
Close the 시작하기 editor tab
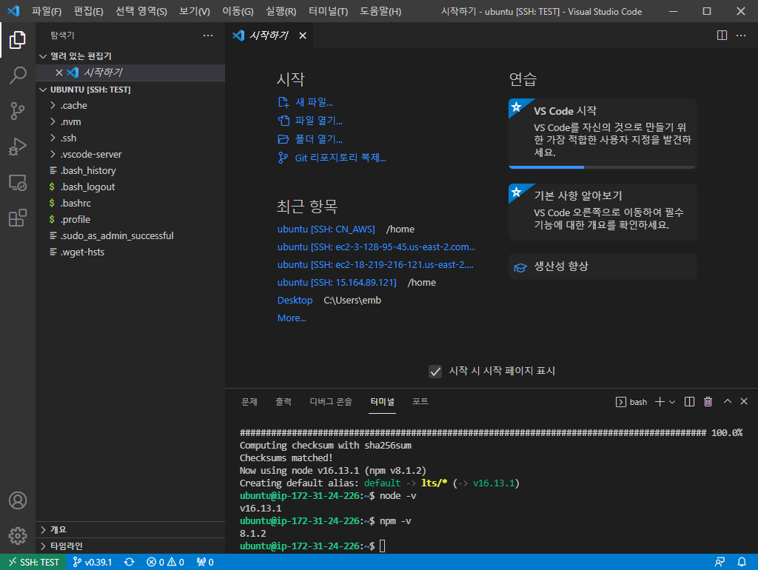click(x=303, y=36)
